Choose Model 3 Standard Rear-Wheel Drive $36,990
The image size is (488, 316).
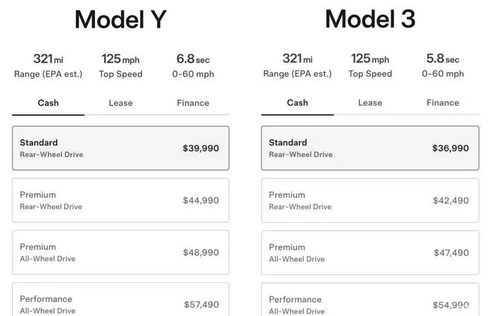370,148
